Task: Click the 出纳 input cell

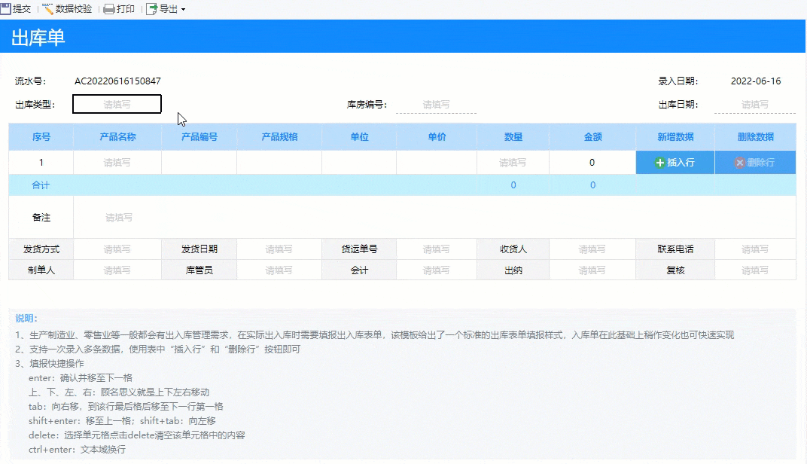Action: [592, 270]
